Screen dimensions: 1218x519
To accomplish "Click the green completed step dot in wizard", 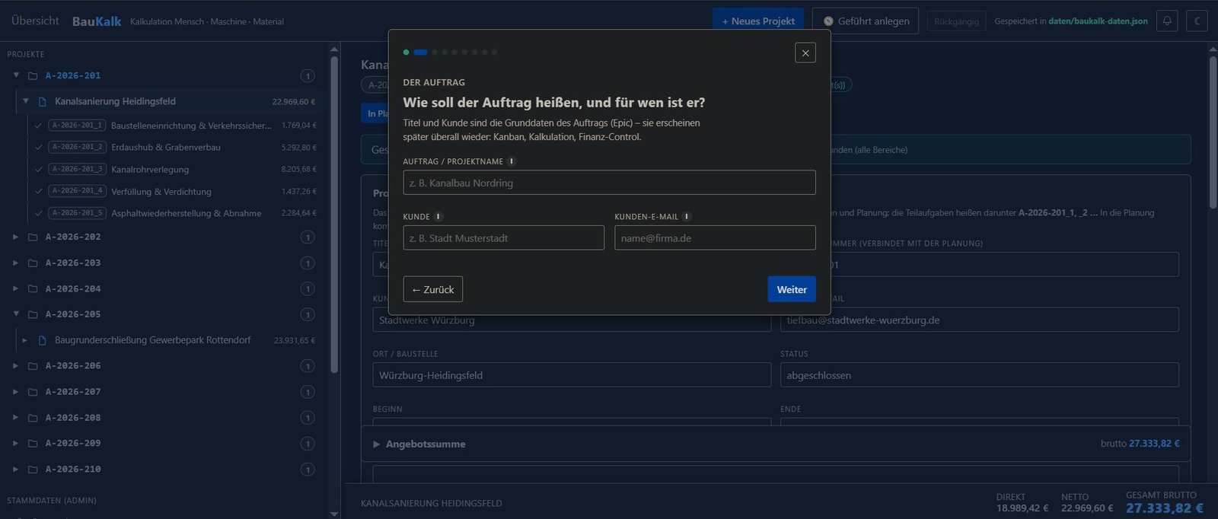I will tap(407, 53).
